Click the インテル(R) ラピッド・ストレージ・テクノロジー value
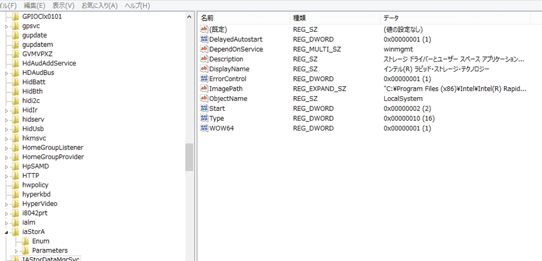Screen dimensions: 542x261 436,69
